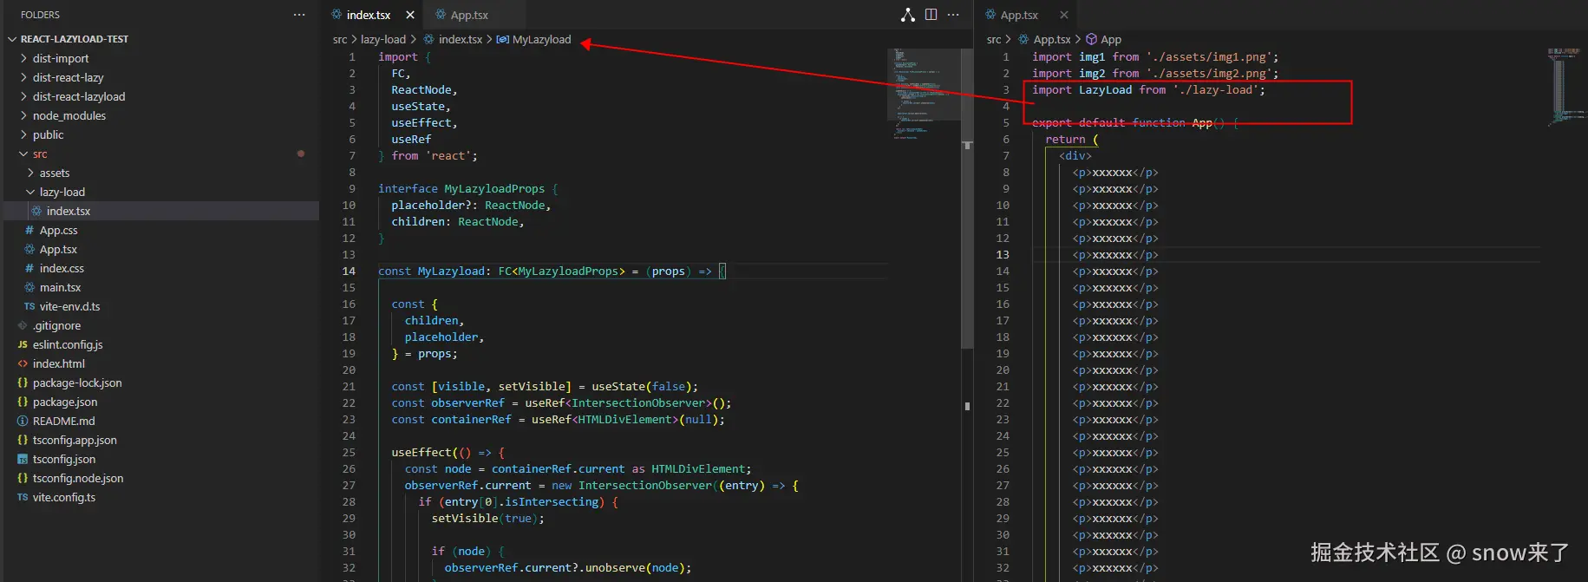Open tsconfig.app.json file
1588x582 pixels.
tap(75, 440)
